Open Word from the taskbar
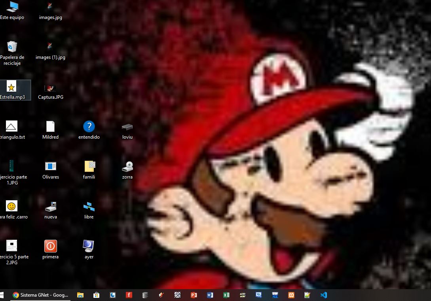431x301 pixels. pyautogui.click(x=210, y=295)
